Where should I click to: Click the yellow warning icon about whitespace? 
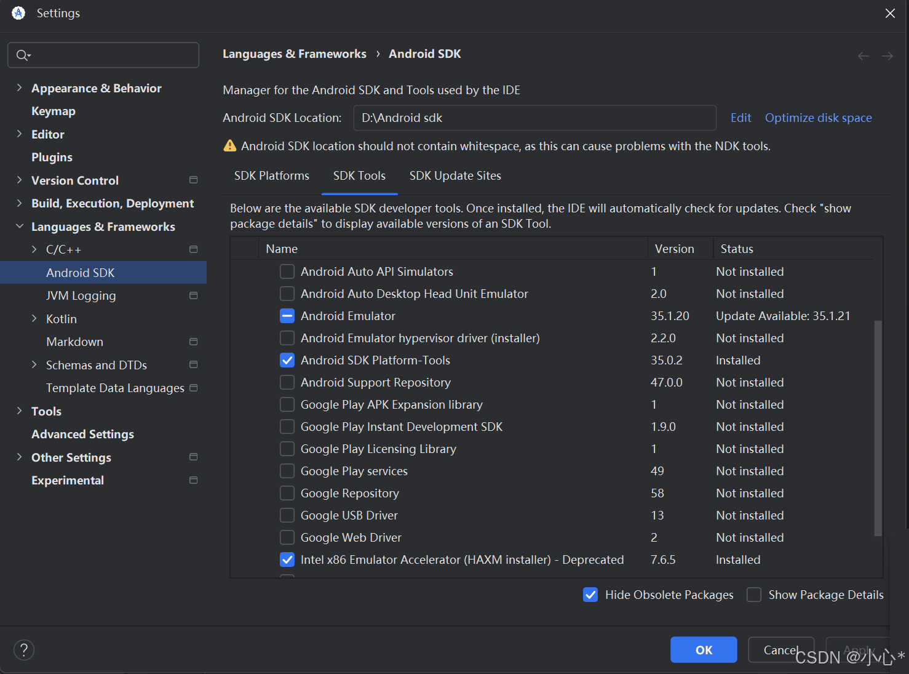coord(230,146)
